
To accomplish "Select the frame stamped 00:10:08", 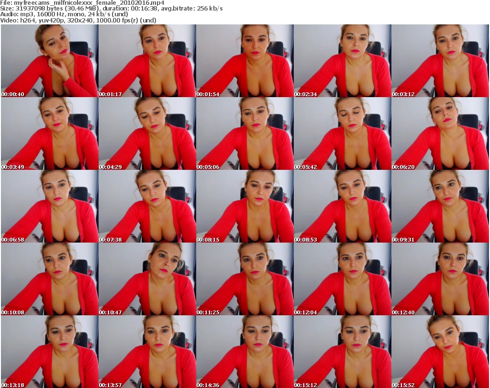I will click(x=49, y=279).
